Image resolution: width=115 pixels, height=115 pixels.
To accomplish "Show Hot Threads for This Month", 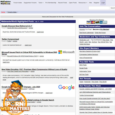I will click(x=103, y=82).
